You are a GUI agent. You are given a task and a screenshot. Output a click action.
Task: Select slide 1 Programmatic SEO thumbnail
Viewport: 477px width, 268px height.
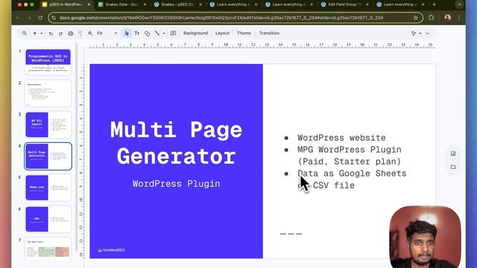click(x=48, y=62)
